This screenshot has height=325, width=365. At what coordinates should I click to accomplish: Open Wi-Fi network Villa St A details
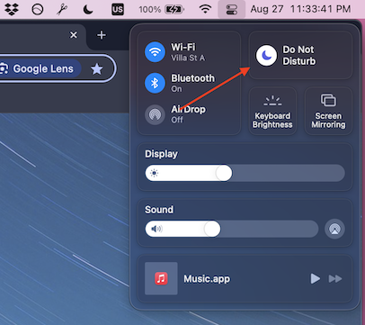[188, 52]
